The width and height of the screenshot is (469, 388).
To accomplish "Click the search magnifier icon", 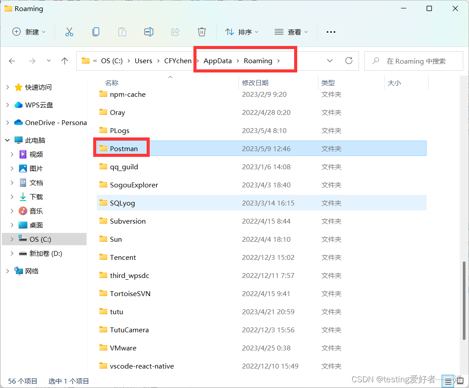I will (x=376, y=61).
